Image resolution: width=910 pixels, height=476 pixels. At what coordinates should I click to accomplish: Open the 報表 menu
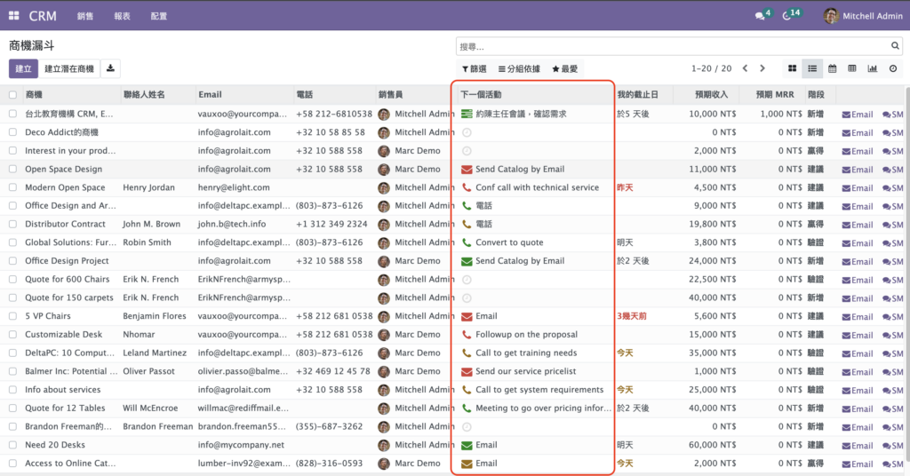pyautogui.click(x=122, y=16)
